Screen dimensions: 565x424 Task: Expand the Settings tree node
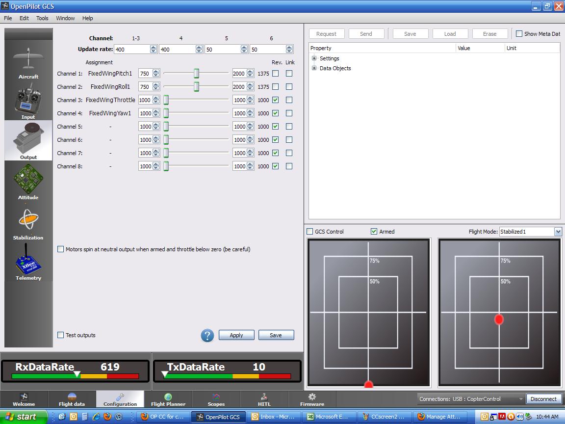pyautogui.click(x=314, y=58)
